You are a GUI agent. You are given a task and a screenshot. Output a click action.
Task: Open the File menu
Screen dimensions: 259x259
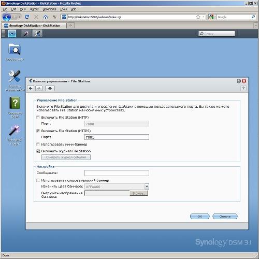(5, 9)
